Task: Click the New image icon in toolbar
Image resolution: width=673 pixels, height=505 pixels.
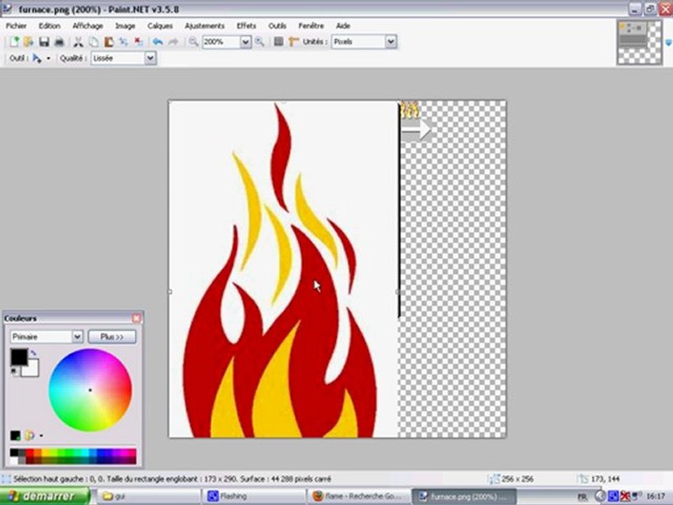Action: (15, 41)
